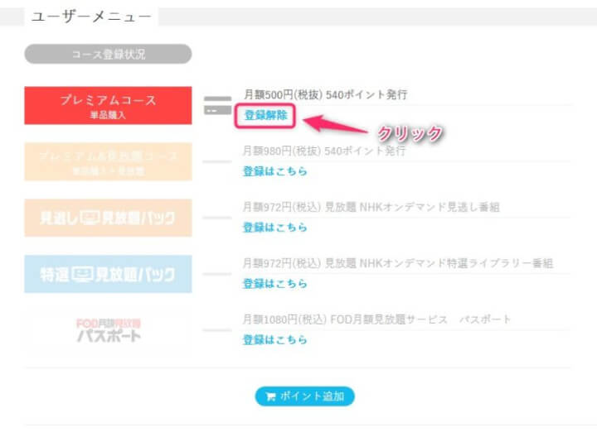Click the ユーザーメニュー heading tab
The width and height of the screenshot is (597, 432).
tap(91, 17)
